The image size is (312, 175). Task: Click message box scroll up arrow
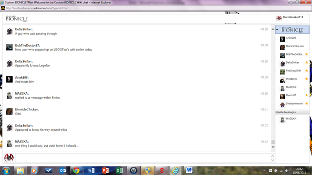coord(273,156)
